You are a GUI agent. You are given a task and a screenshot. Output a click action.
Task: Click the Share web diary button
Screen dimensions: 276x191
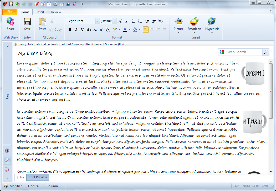point(11,24)
